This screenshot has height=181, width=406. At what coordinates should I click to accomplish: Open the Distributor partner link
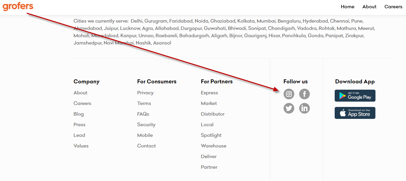click(213, 114)
